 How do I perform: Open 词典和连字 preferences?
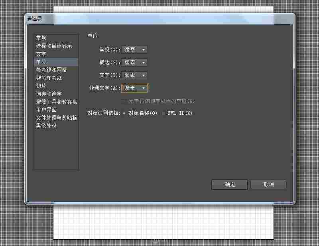tap(48, 94)
